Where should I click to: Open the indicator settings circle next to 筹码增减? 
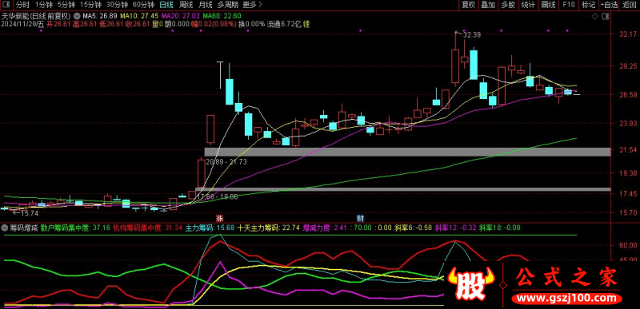(6, 228)
